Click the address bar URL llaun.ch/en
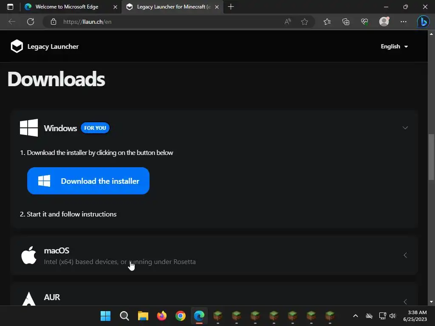 (x=88, y=22)
